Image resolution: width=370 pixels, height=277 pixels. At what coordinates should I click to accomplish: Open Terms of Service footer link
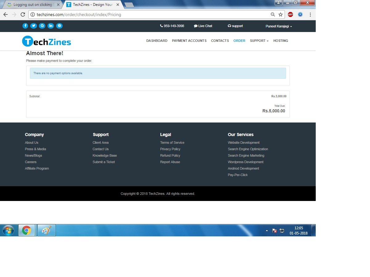pyautogui.click(x=172, y=143)
